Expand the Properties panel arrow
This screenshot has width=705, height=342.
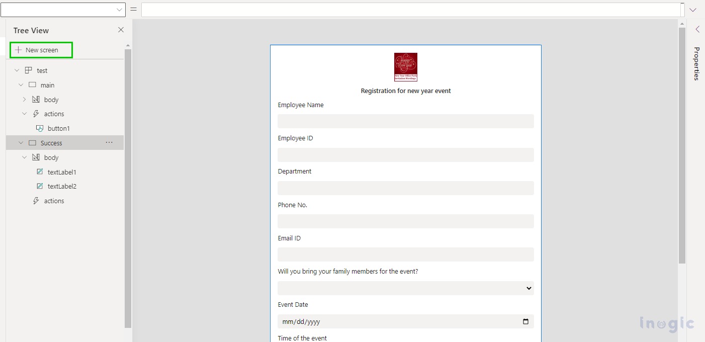coord(697,30)
